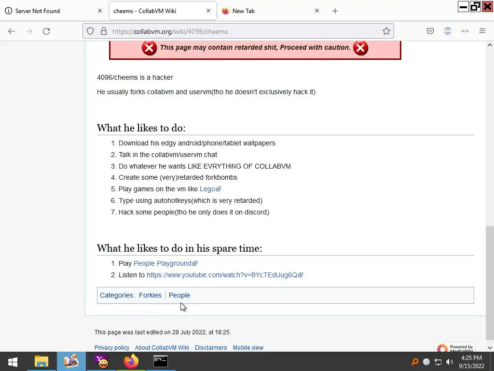Image resolution: width=494 pixels, height=371 pixels.
Task: Switch to Firefox in the taskbar
Action: pyautogui.click(x=131, y=361)
